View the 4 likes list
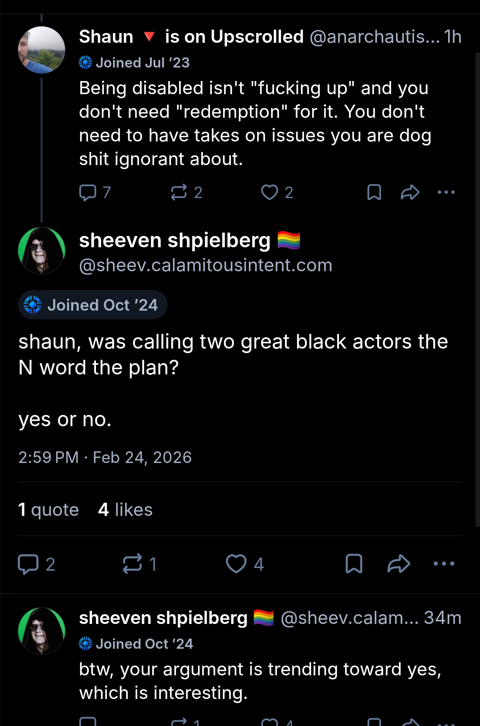The image size is (480, 726). pos(125,510)
